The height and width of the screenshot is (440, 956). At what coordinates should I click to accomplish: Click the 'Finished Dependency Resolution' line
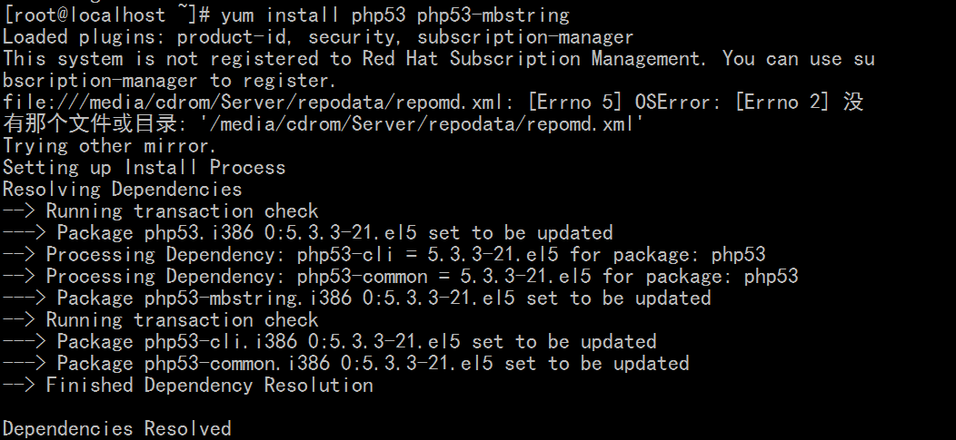(188, 386)
